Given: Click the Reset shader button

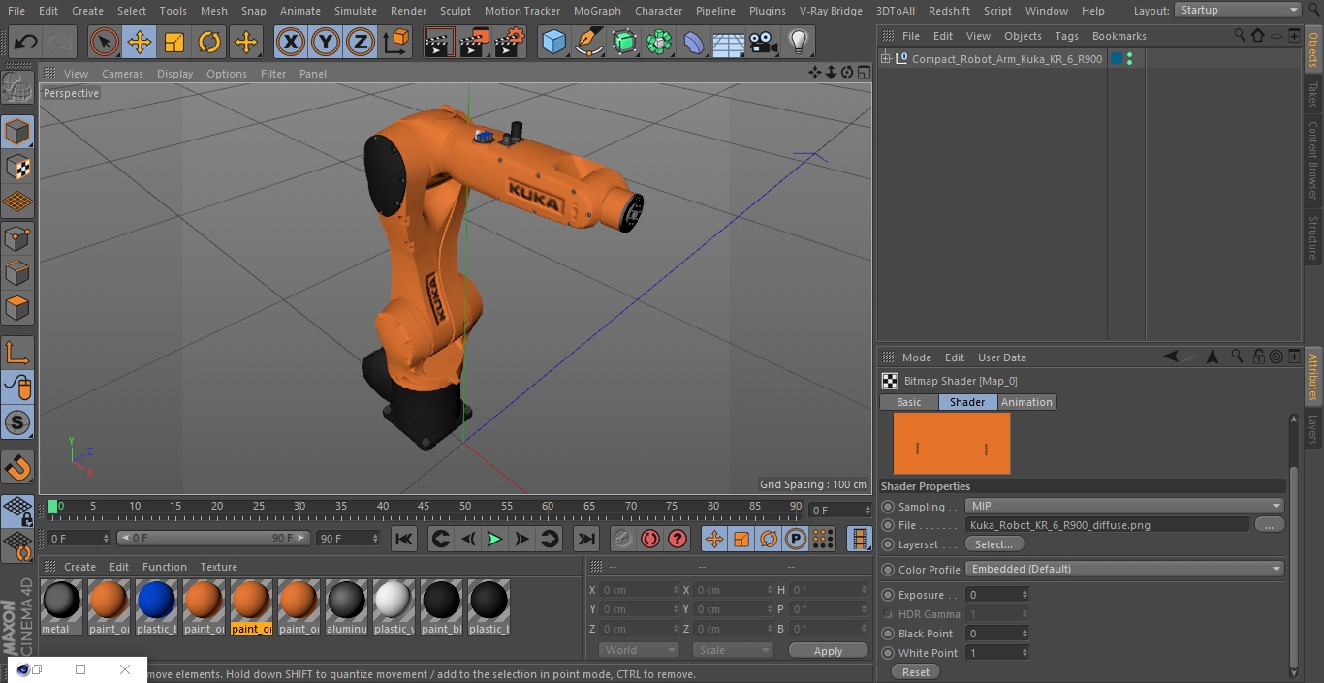Looking at the screenshot, I should (x=915, y=671).
